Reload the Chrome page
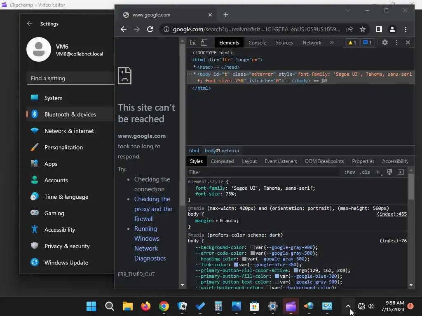Image resolution: width=422 pixels, height=316 pixels. pos(150,29)
